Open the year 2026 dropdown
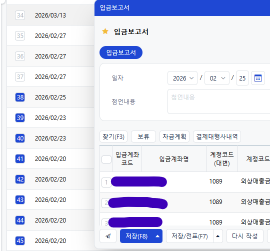 [x=182, y=78]
